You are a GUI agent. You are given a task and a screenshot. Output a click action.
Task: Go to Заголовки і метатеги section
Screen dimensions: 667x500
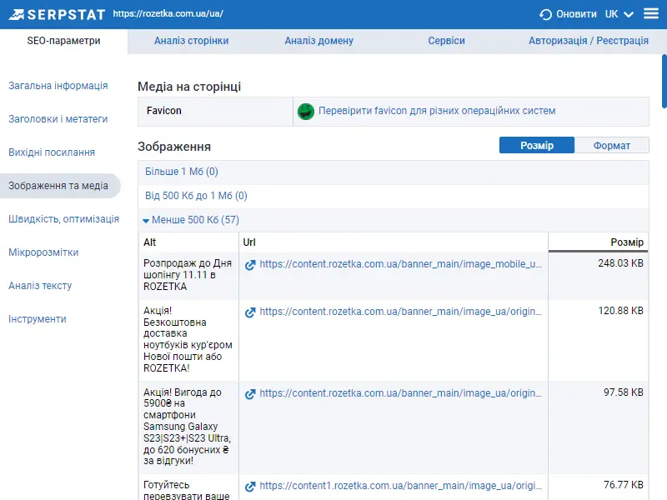(58, 119)
